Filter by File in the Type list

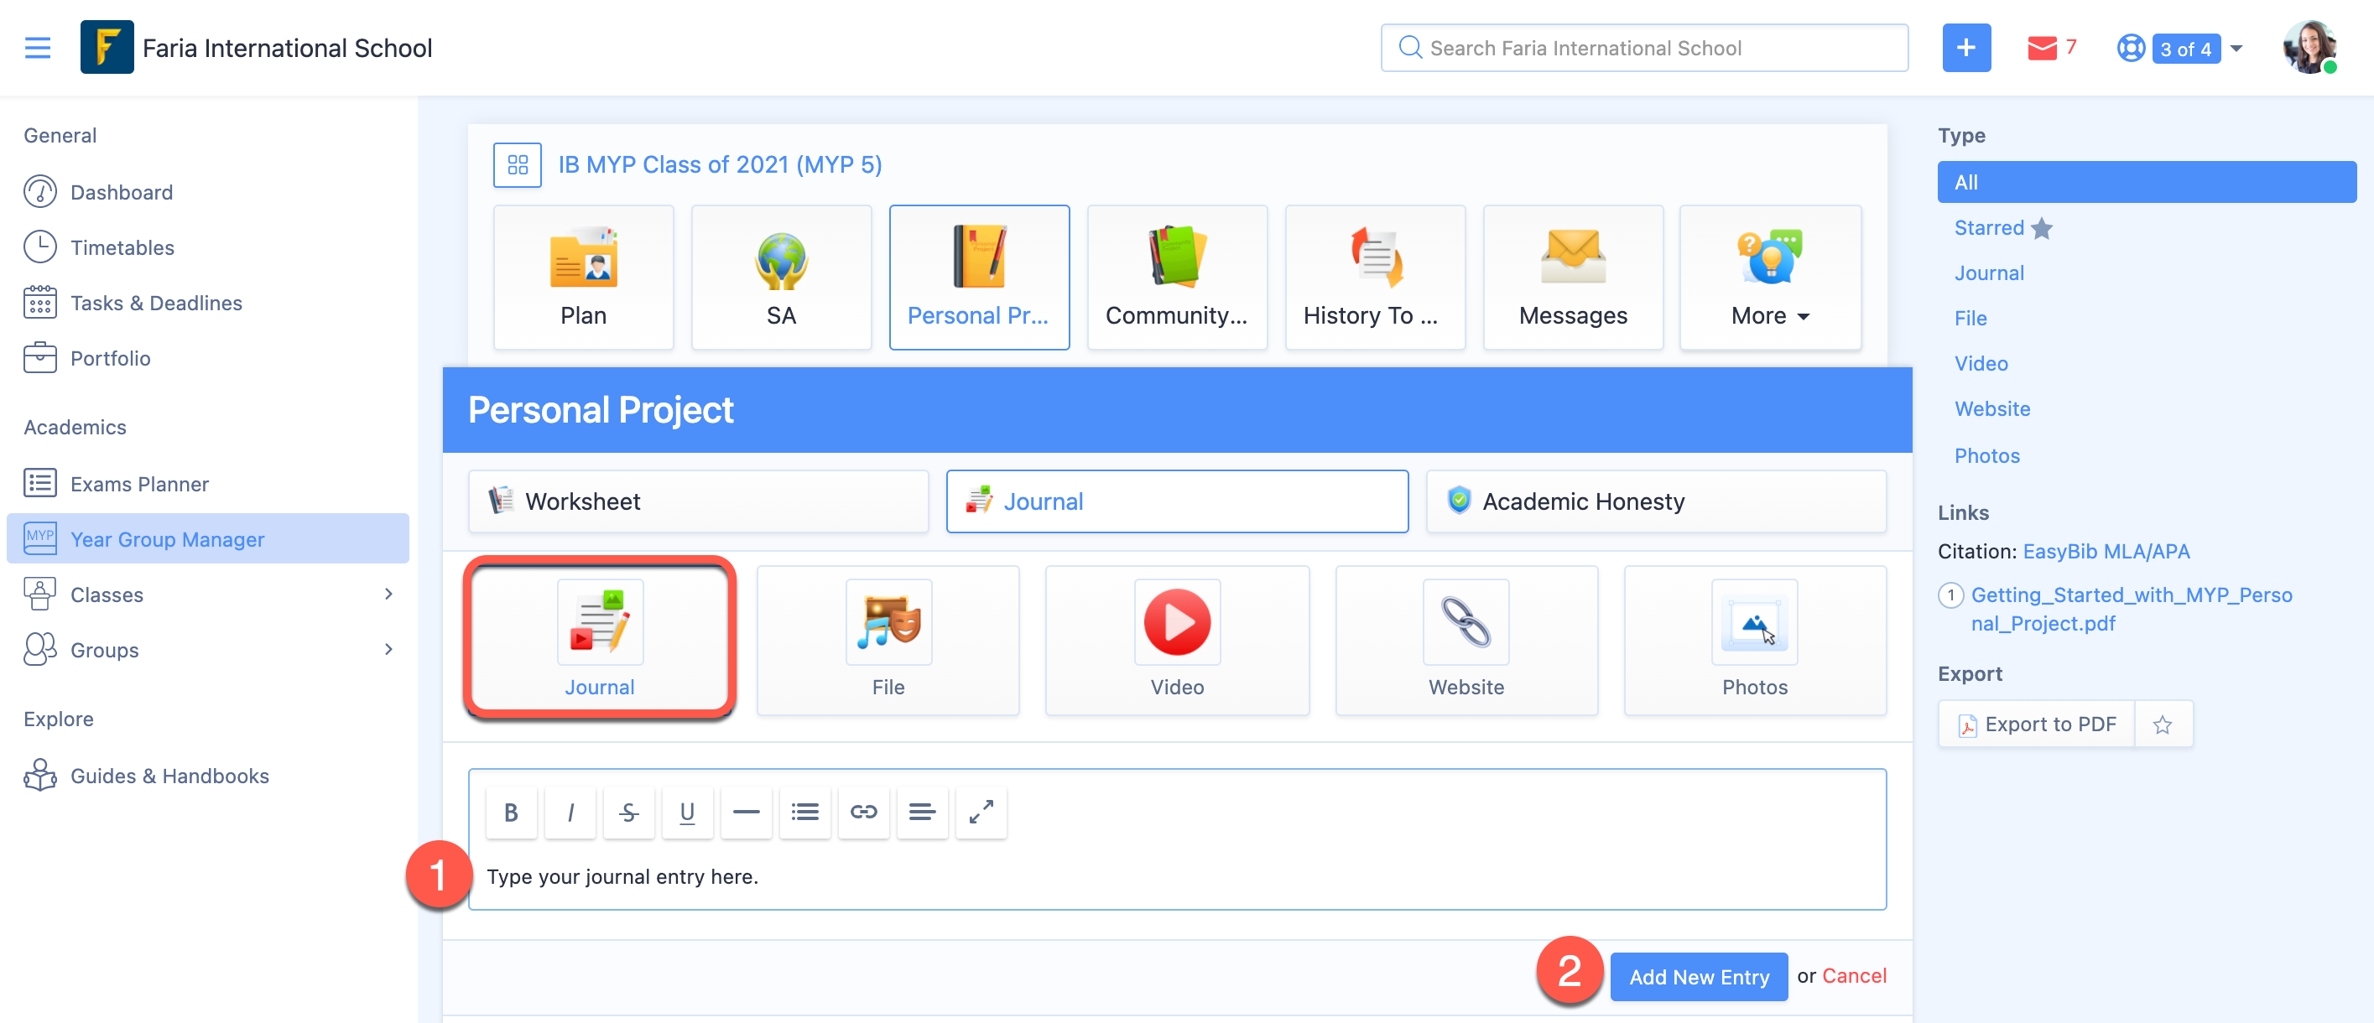1971,318
